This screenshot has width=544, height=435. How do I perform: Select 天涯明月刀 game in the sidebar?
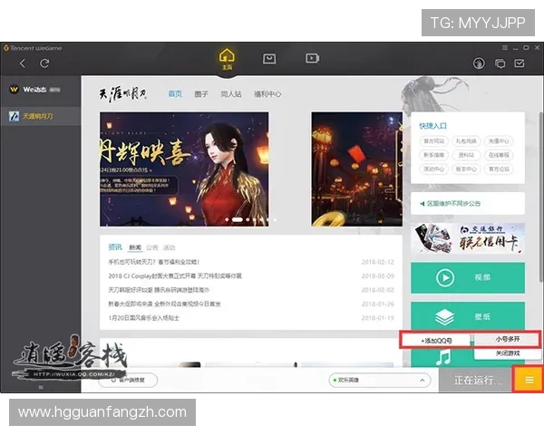coord(41,116)
